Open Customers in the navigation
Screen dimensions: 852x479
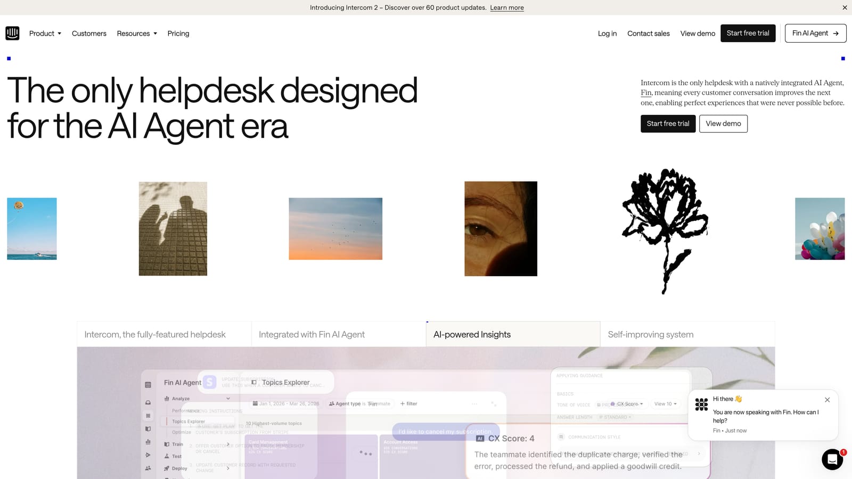click(x=89, y=34)
